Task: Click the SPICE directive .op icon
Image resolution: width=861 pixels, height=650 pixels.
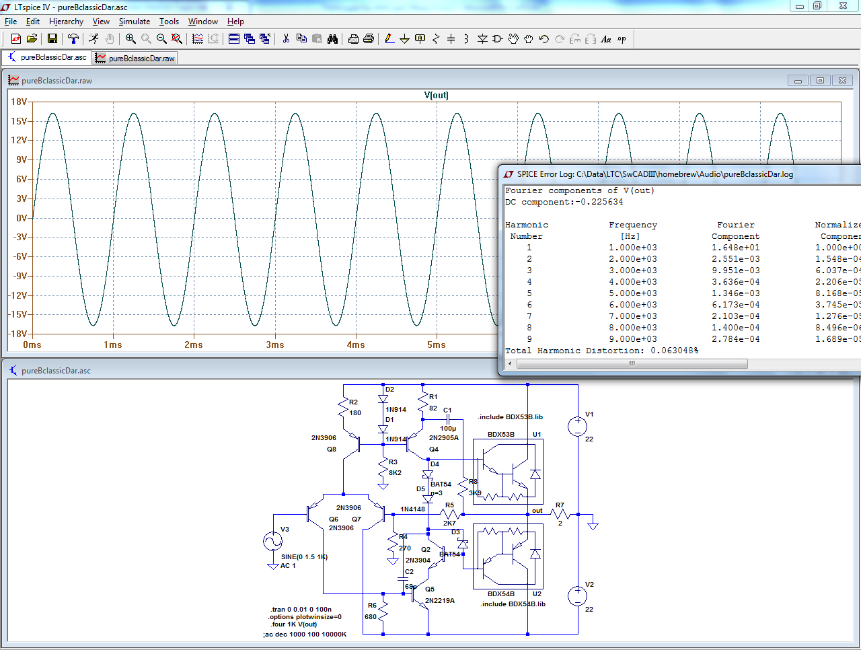Action: pos(622,39)
